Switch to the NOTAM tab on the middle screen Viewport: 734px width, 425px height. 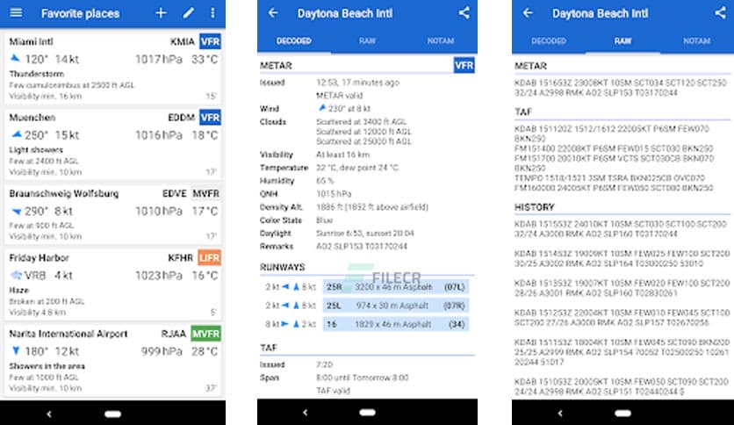click(x=441, y=40)
